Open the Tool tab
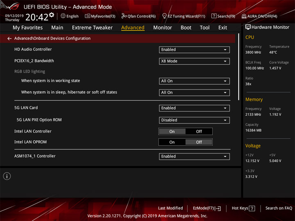Viewport: 295px width, 221px height. pos(205,28)
